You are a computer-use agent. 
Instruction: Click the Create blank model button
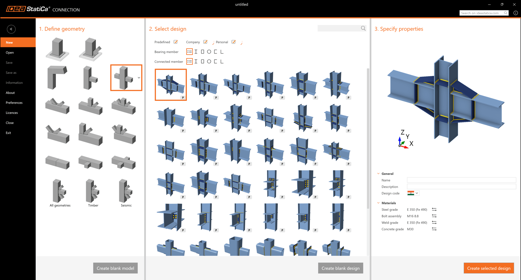click(115, 268)
